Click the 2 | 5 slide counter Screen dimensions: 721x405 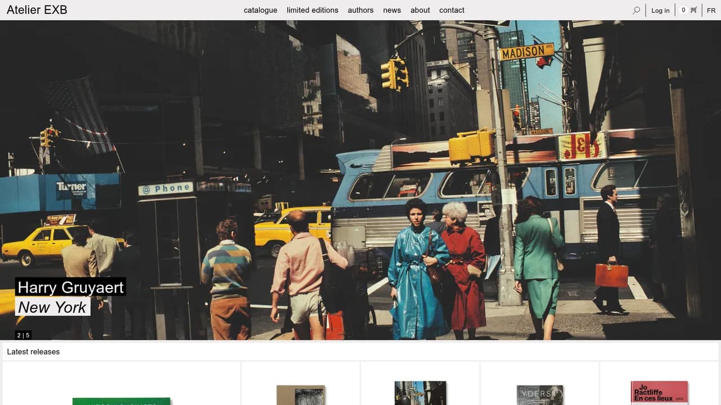pos(23,335)
